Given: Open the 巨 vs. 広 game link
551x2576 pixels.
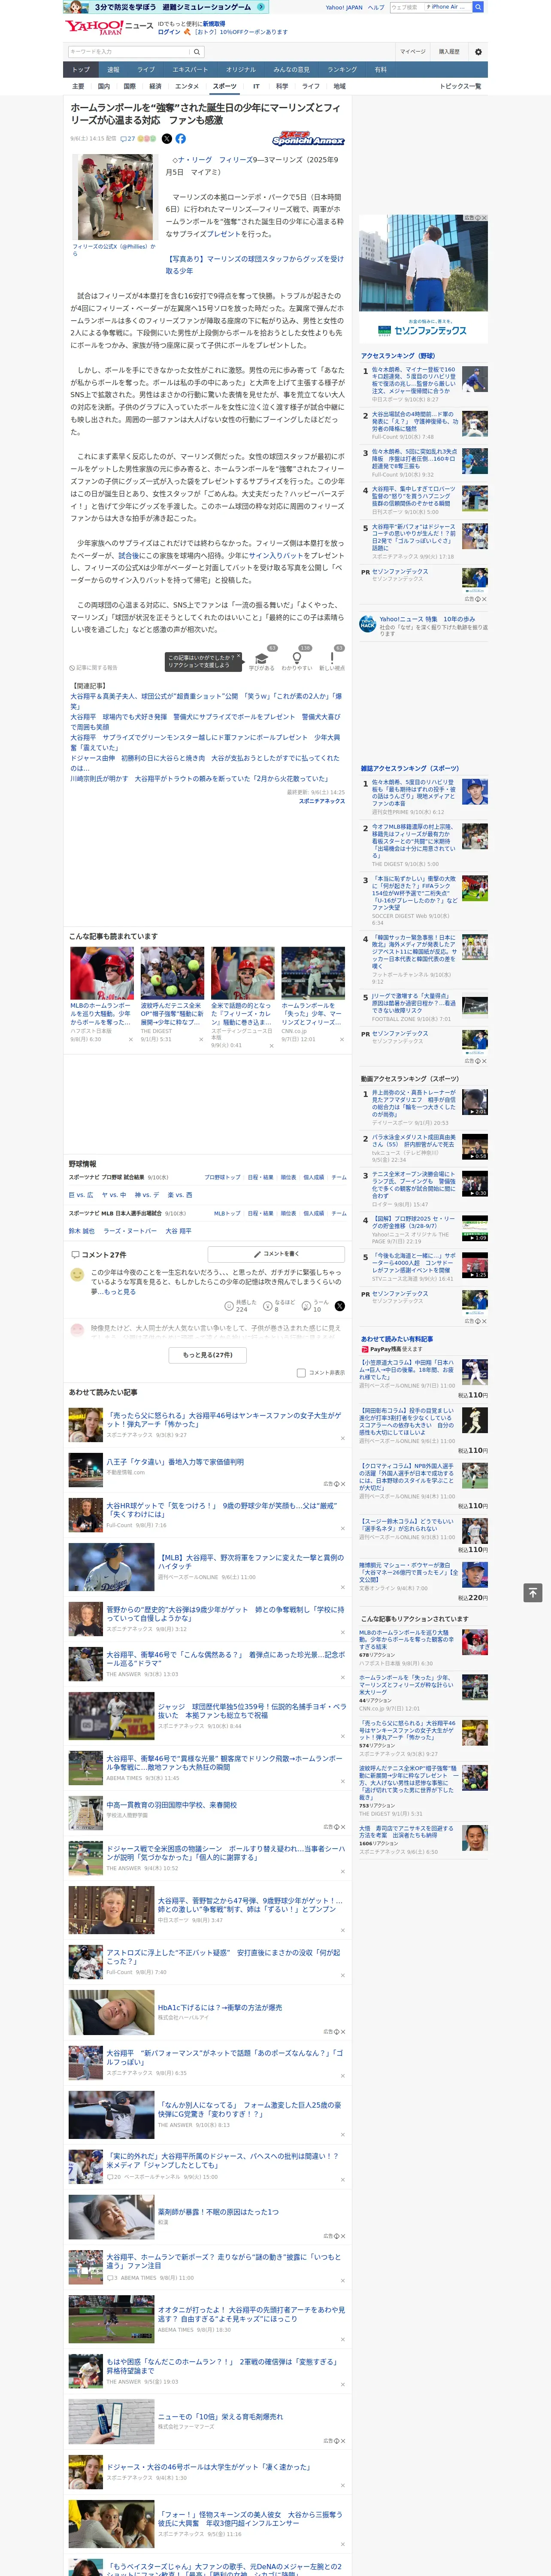Looking at the screenshot, I should (81, 1195).
